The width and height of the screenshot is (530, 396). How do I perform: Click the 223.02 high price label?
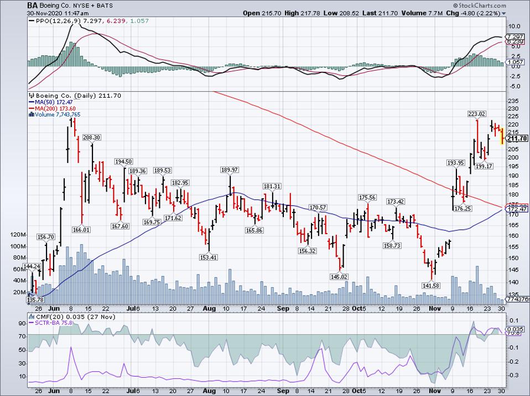point(476,114)
